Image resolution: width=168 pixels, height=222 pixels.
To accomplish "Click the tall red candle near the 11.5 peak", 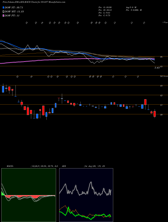I will click(x=145, y=102).
